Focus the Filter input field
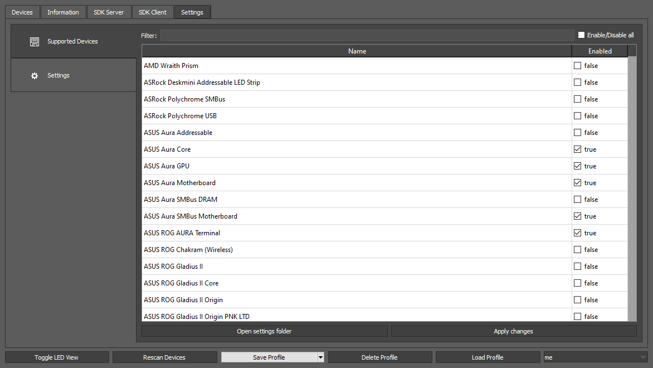This screenshot has height=368, width=653. click(x=367, y=36)
